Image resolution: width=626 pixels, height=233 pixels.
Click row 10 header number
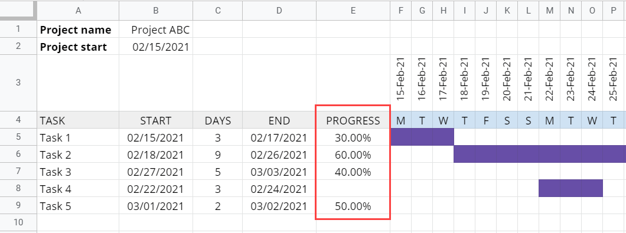(x=18, y=222)
